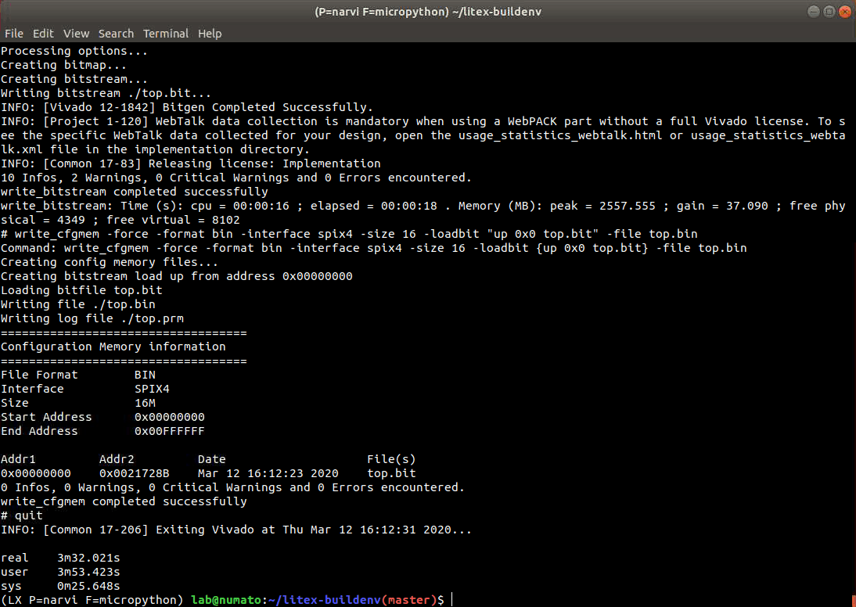Open the File menu
The height and width of the screenshot is (607, 856).
(13, 34)
